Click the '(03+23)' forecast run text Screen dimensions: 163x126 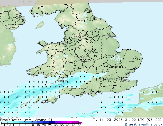154,120
